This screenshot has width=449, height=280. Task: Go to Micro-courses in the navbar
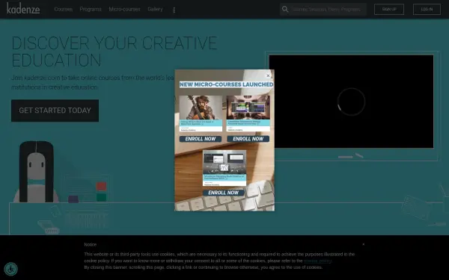click(x=124, y=9)
